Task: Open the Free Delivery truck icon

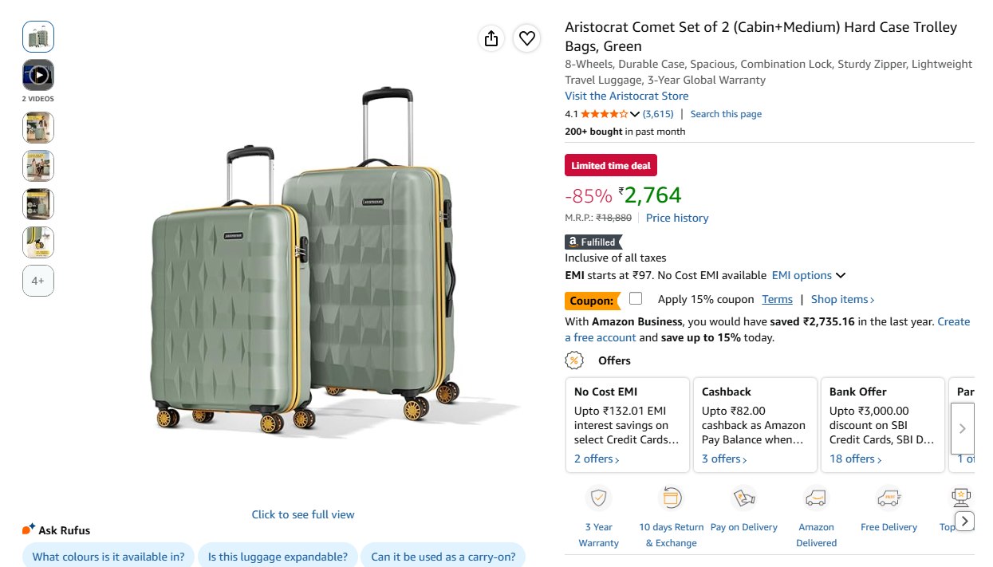Action: pos(889,499)
